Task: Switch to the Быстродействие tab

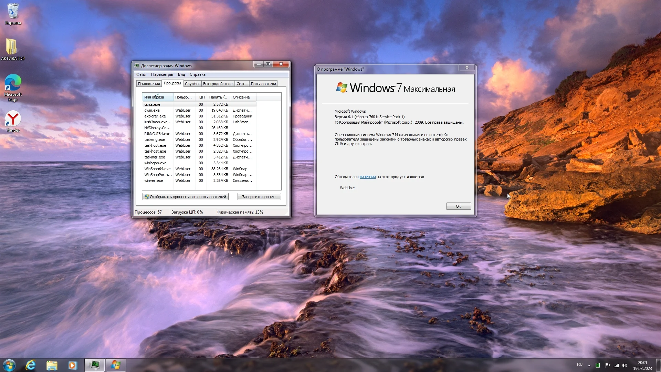Action: point(218,84)
